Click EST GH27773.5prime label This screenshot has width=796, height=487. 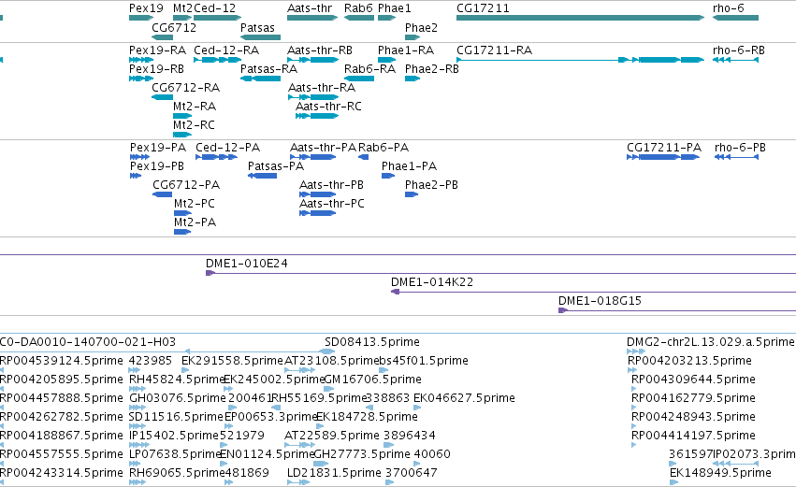(362, 454)
